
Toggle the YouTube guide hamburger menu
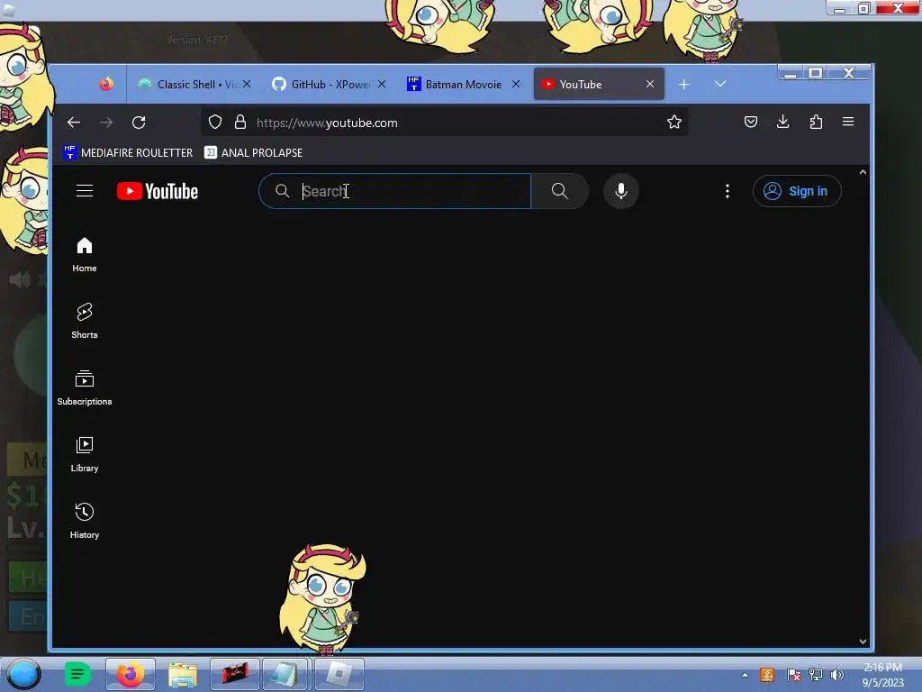pos(85,191)
